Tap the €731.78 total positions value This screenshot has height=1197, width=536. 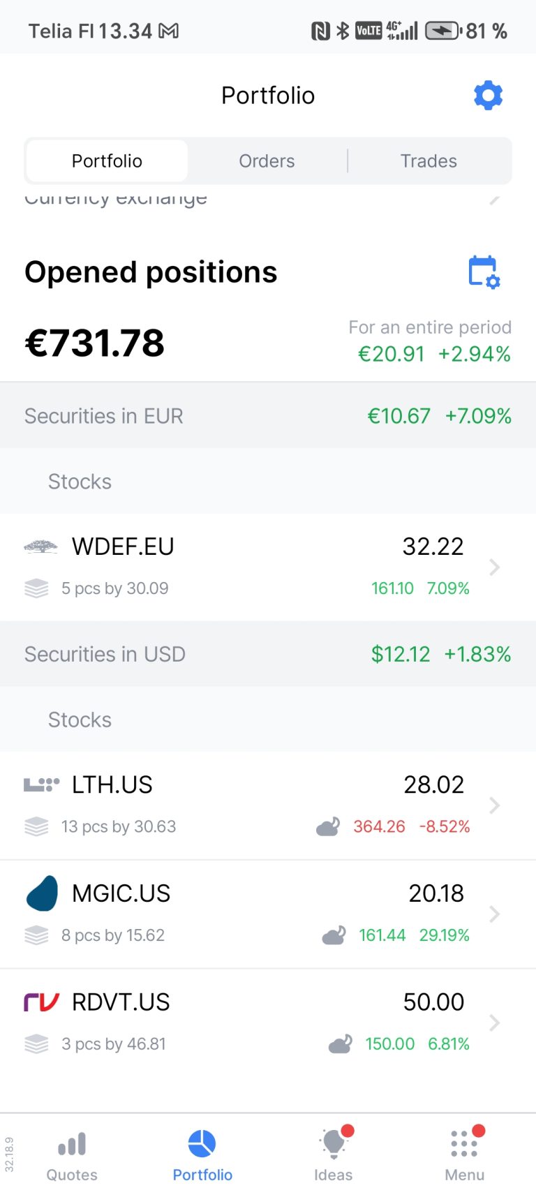(95, 343)
